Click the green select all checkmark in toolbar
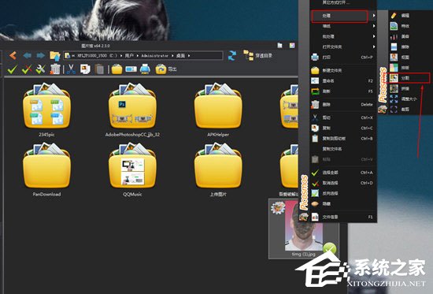This screenshot has width=433, height=294. pyautogui.click(x=13, y=69)
